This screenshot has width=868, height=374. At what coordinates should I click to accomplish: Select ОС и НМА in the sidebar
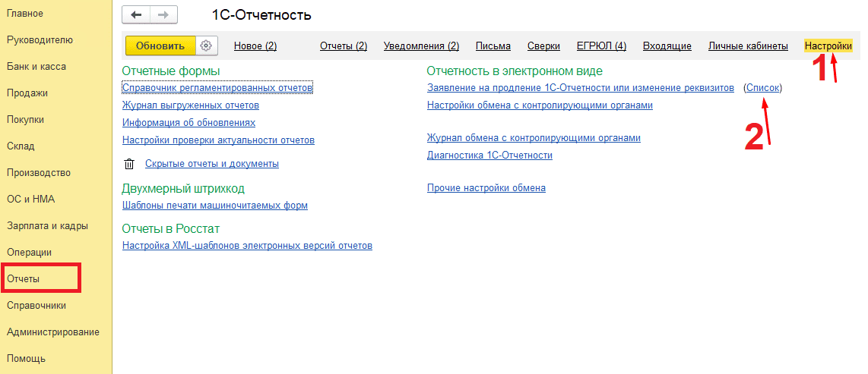coord(31,199)
